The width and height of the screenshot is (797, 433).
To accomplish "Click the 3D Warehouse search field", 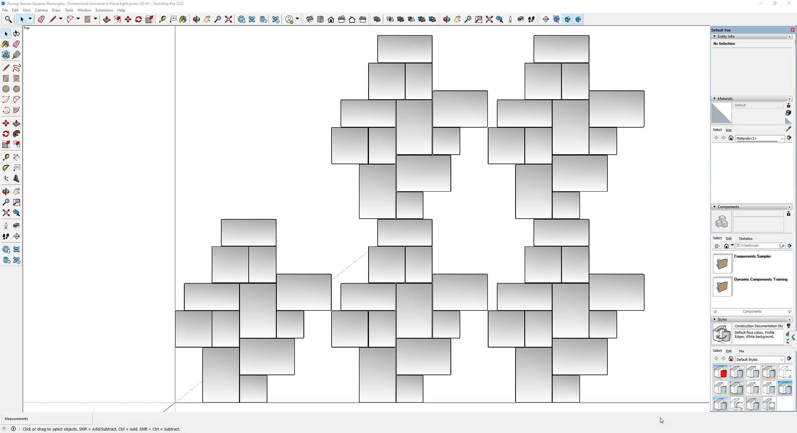I will (757, 246).
